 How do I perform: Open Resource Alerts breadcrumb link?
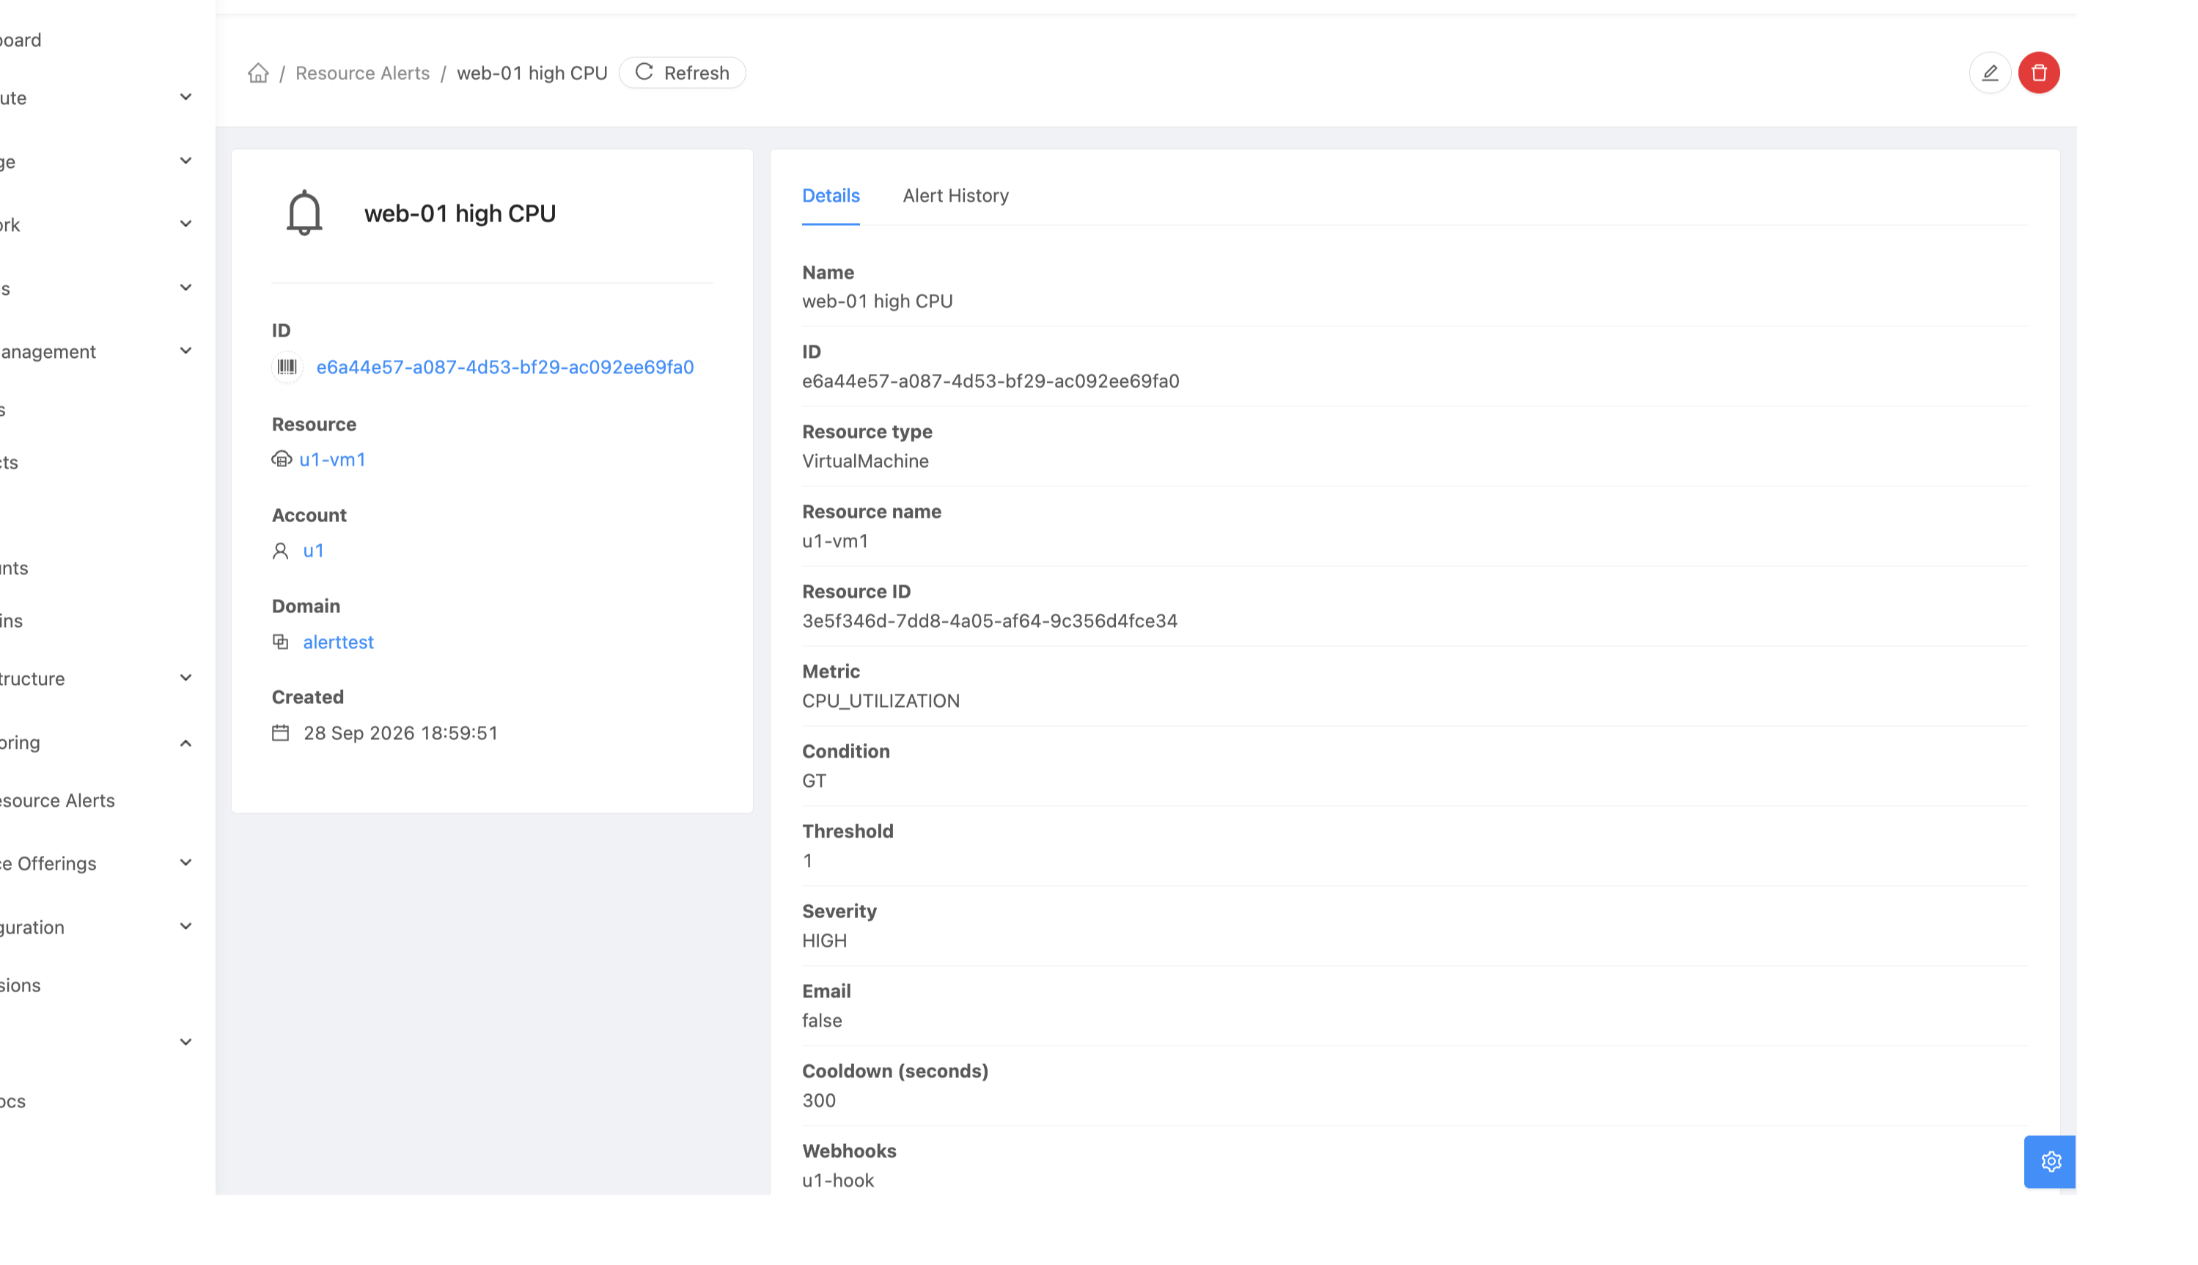click(x=362, y=73)
